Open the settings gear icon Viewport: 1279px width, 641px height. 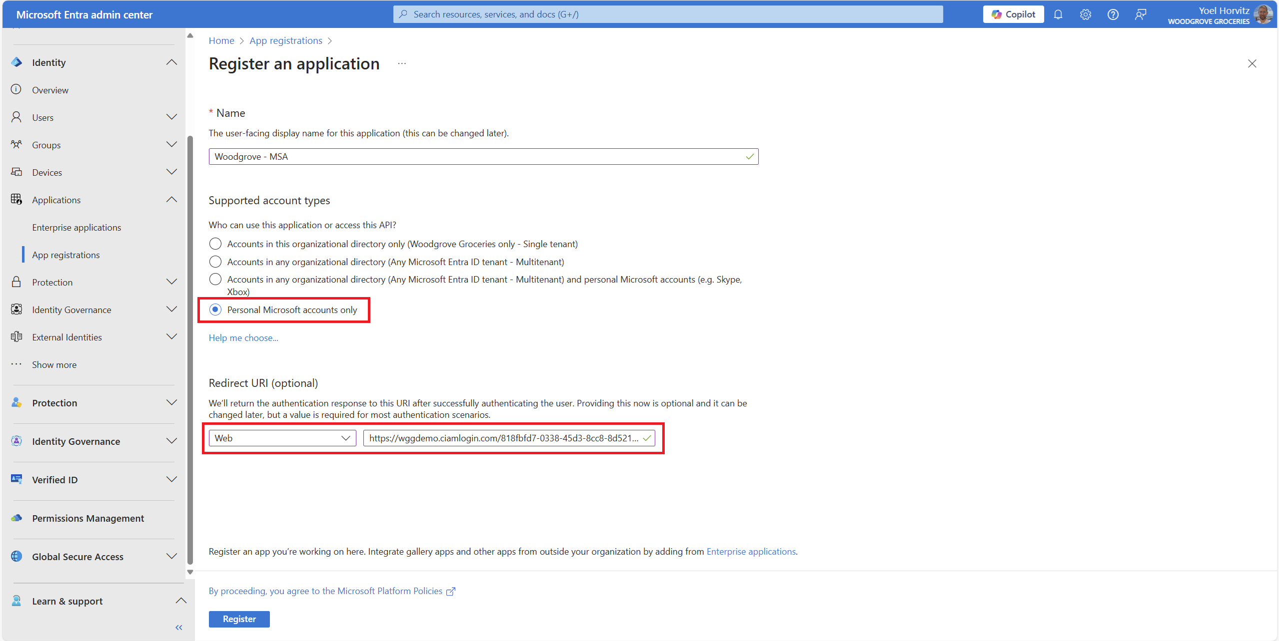1085,14
